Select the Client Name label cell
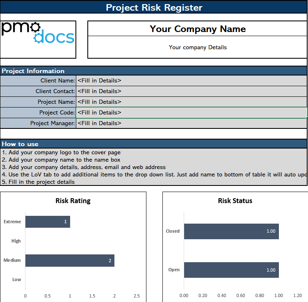Image resolution: width=308 pixels, height=302 pixels. point(38,80)
